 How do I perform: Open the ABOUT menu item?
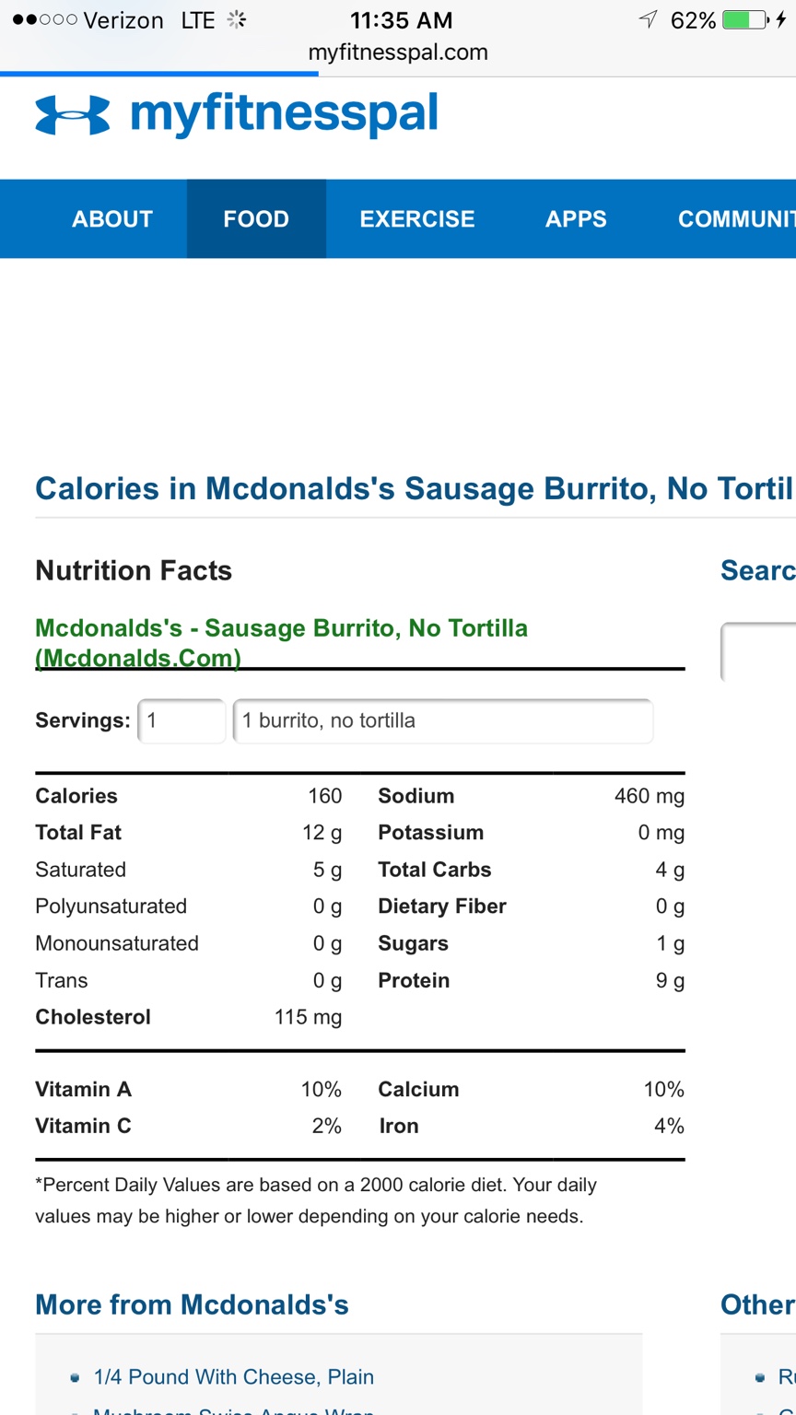click(112, 219)
